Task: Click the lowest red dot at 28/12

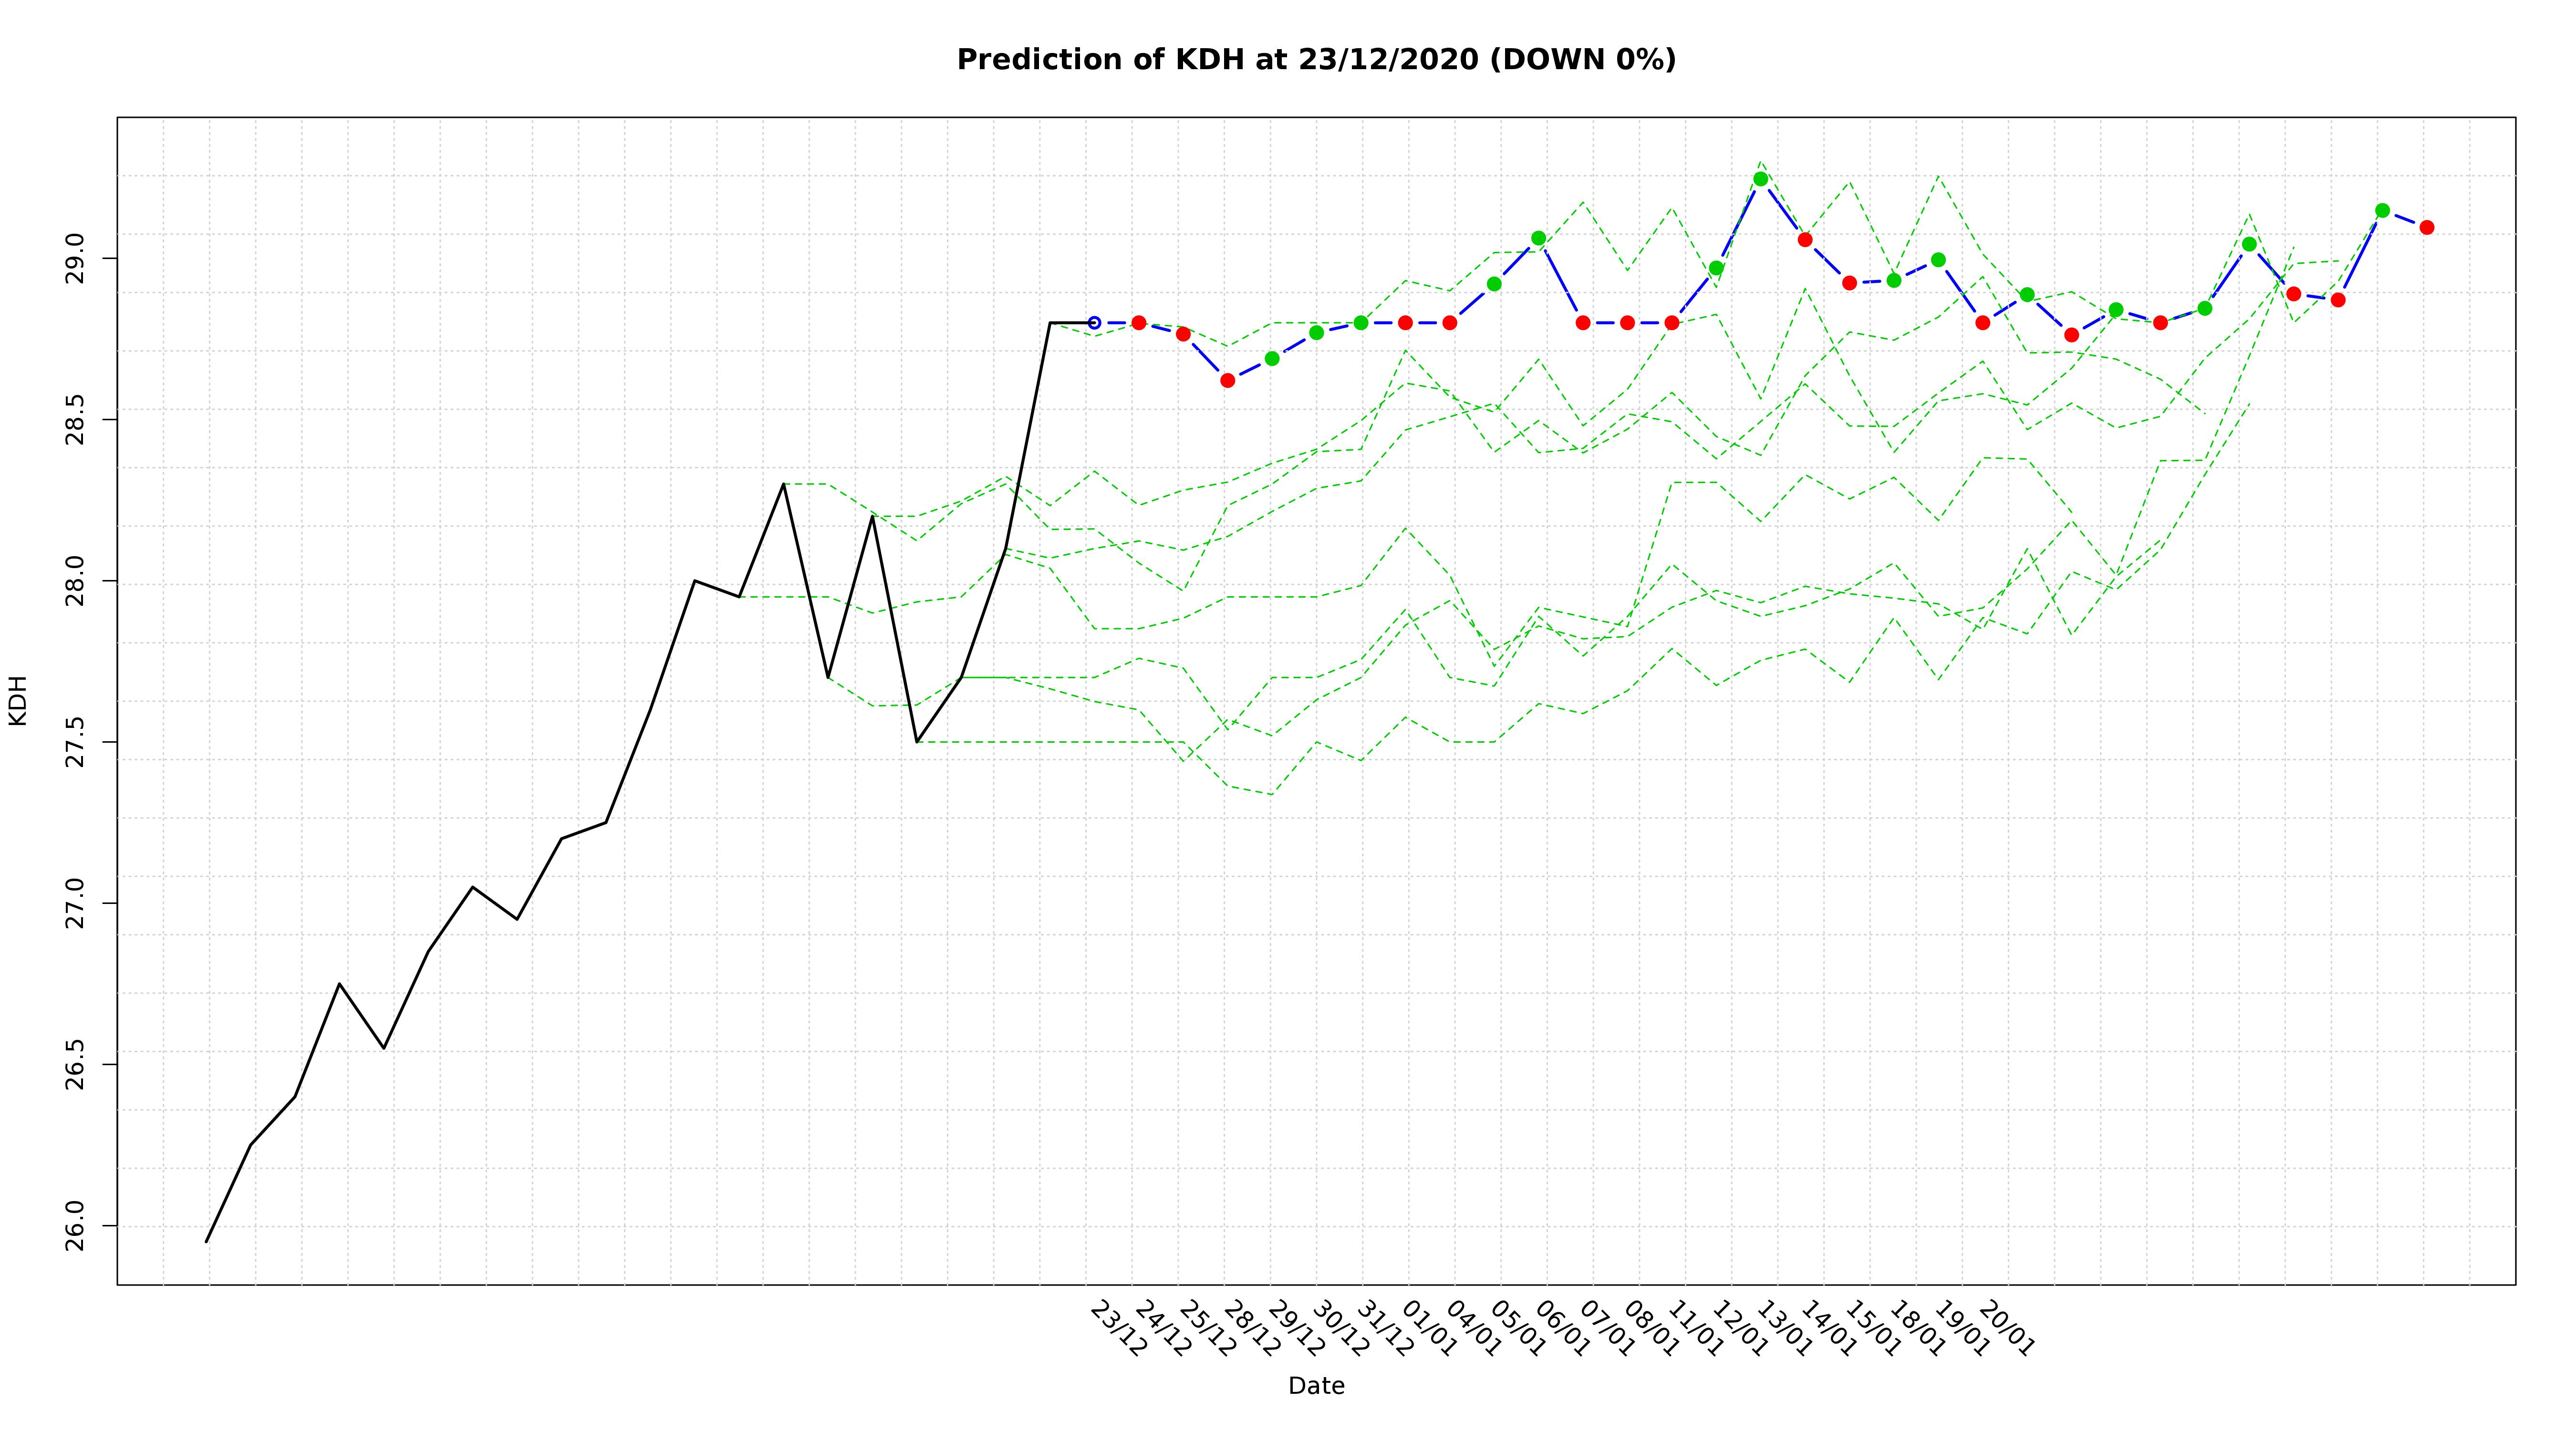Action: (1228, 380)
